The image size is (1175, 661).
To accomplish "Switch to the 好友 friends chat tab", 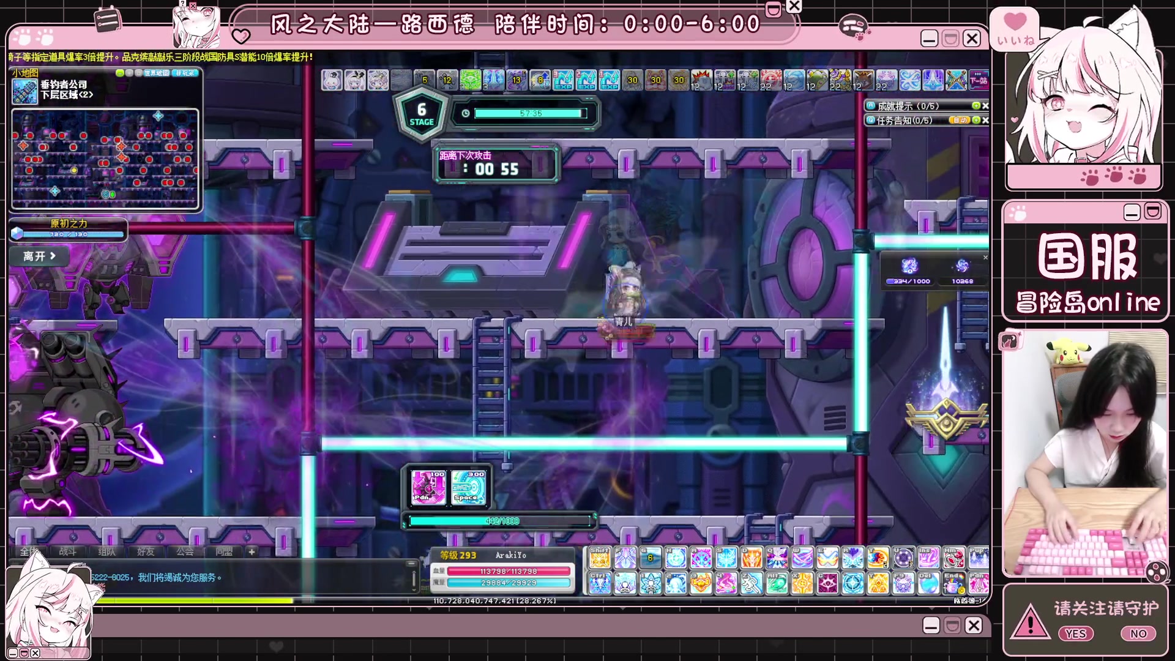I will pyautogui.click(x=146, y=551).
